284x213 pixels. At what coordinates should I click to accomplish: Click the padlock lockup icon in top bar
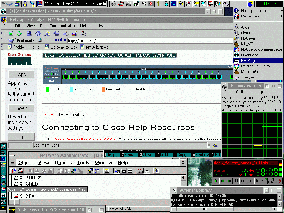point(25,4)
